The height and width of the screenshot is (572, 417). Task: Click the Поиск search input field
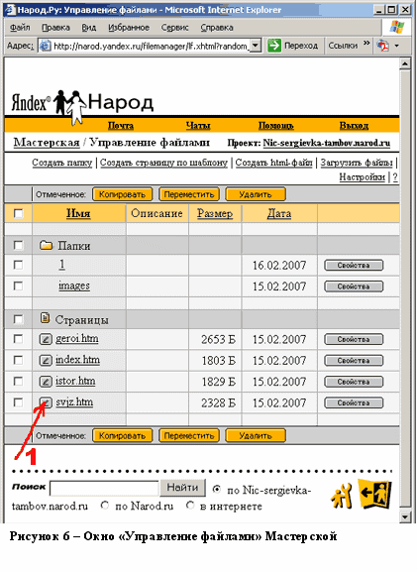click(x=104, y=488)
